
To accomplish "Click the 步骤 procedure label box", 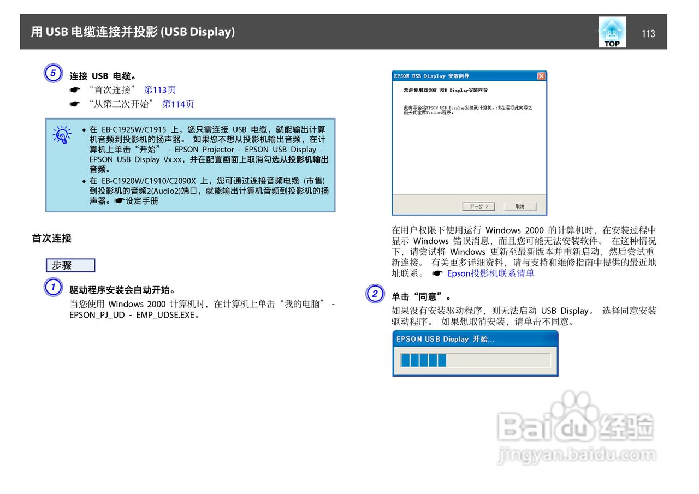I will pos(70,265).
